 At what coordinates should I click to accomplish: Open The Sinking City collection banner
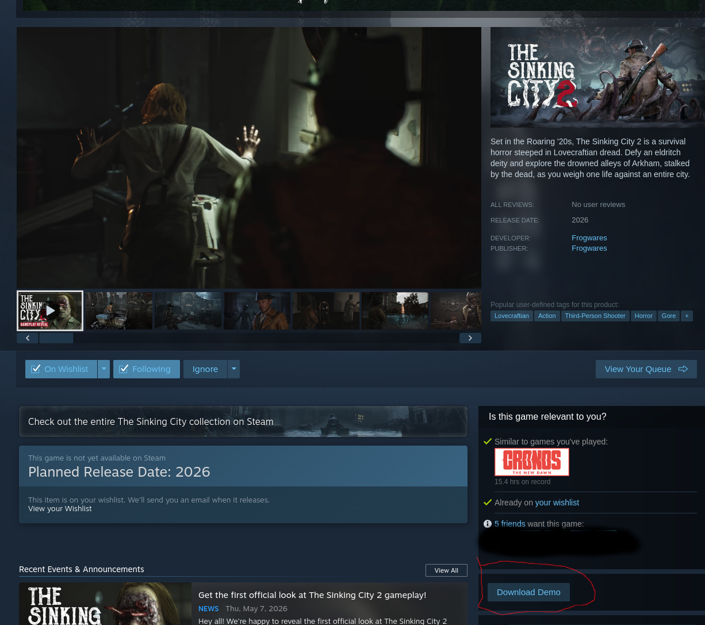pos(243,421)
